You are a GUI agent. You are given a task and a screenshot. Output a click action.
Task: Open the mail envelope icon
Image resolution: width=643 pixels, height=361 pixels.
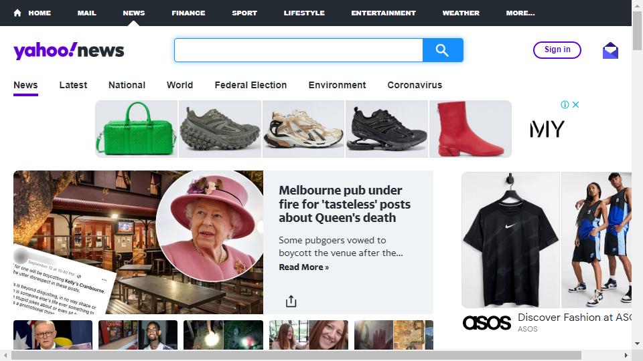(x=610, y=50)
